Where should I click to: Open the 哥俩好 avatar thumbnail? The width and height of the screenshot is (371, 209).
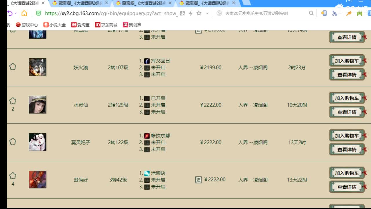[37, 180]
